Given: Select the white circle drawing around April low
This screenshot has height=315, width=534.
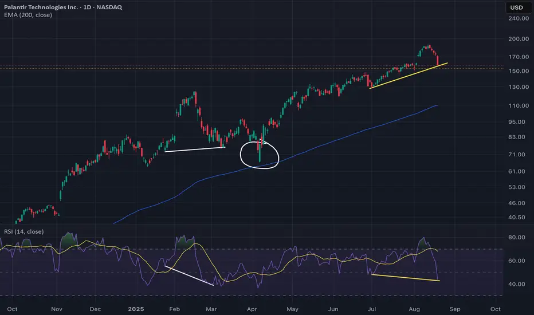Looking at the screenshot, I should click(260, 155).
